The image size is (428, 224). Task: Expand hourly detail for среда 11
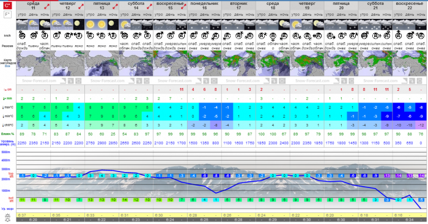tap(47, 6)
